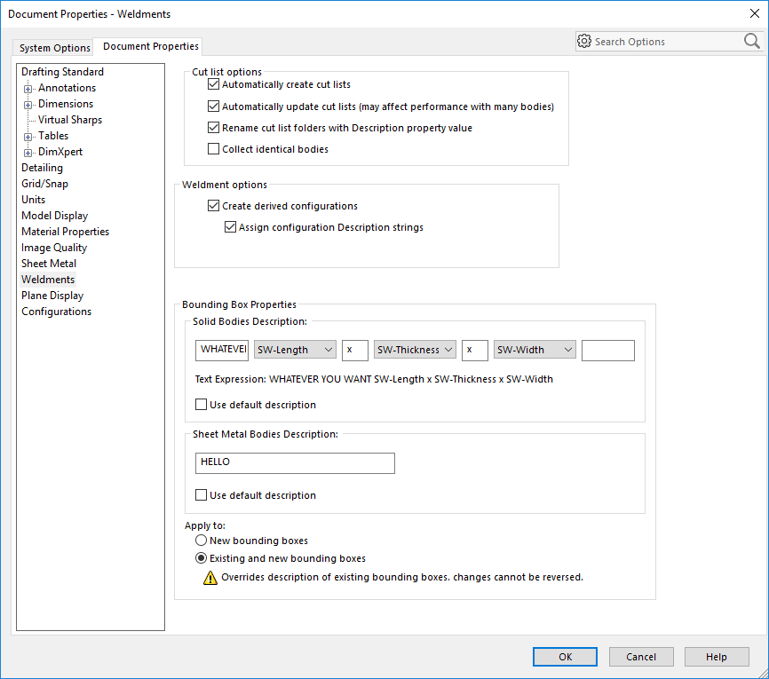Click the Help button
769x679 pixels.
coord(717,657)
